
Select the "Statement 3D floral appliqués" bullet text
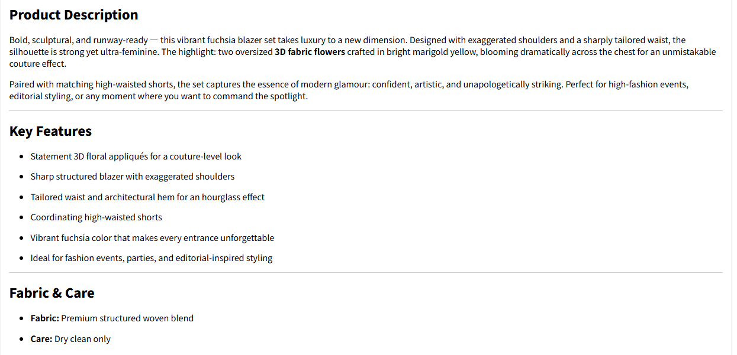coord(136,157)
